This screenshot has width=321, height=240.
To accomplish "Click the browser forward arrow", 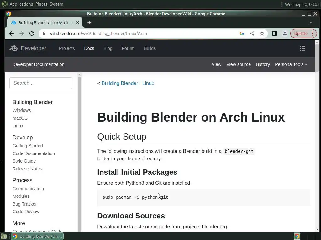I will [x=22, y=33].
